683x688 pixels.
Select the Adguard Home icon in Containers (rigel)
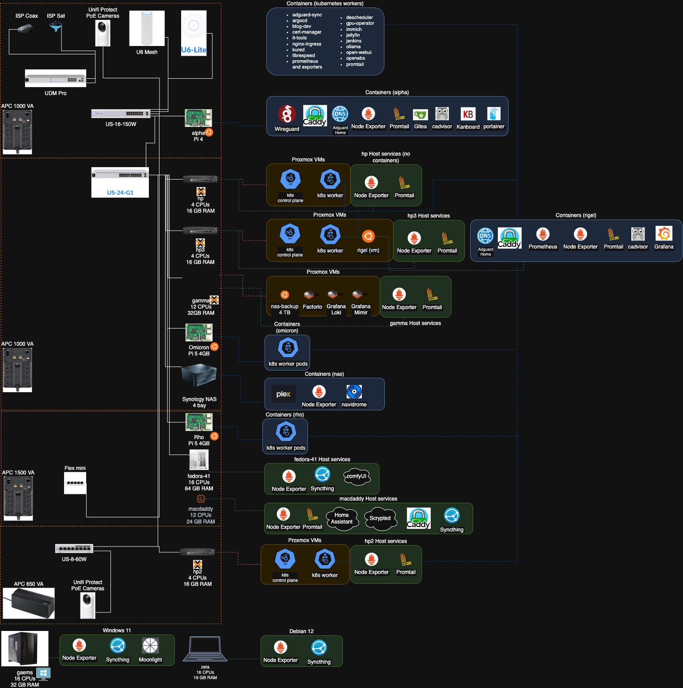tap(486, 236)
